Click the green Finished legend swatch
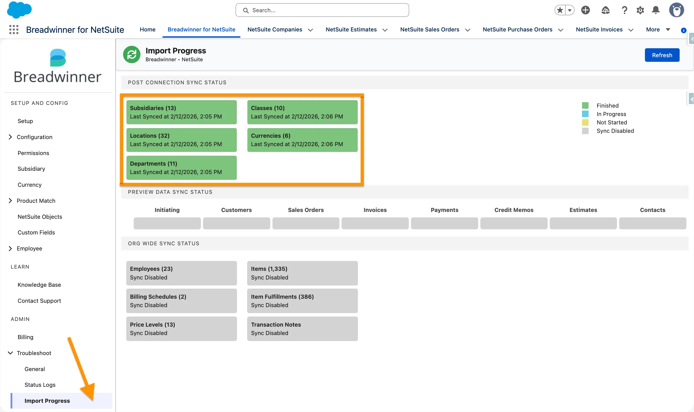694x412 pixels. coord(585,105)
